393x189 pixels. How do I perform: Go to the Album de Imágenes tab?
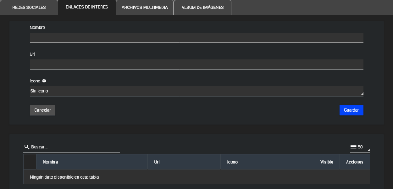coord(202,8)
